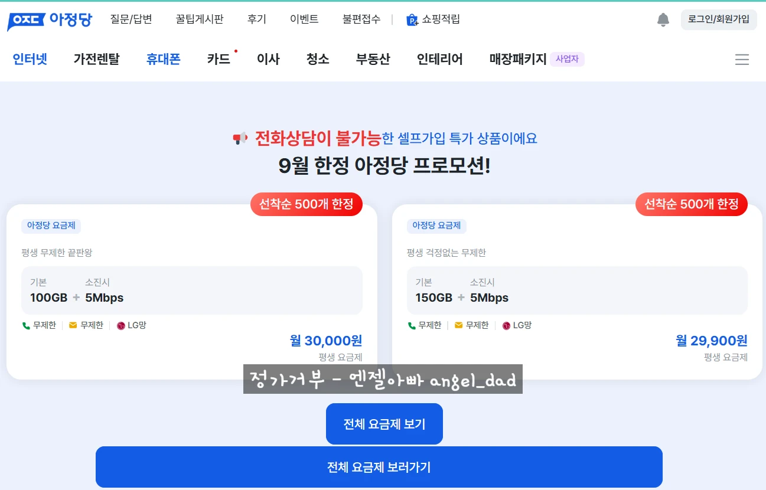This screenshot has height=490, width=766.
Task: Click 9월 한정 아정당 프로모션! heading
Action: pos(384,166)
